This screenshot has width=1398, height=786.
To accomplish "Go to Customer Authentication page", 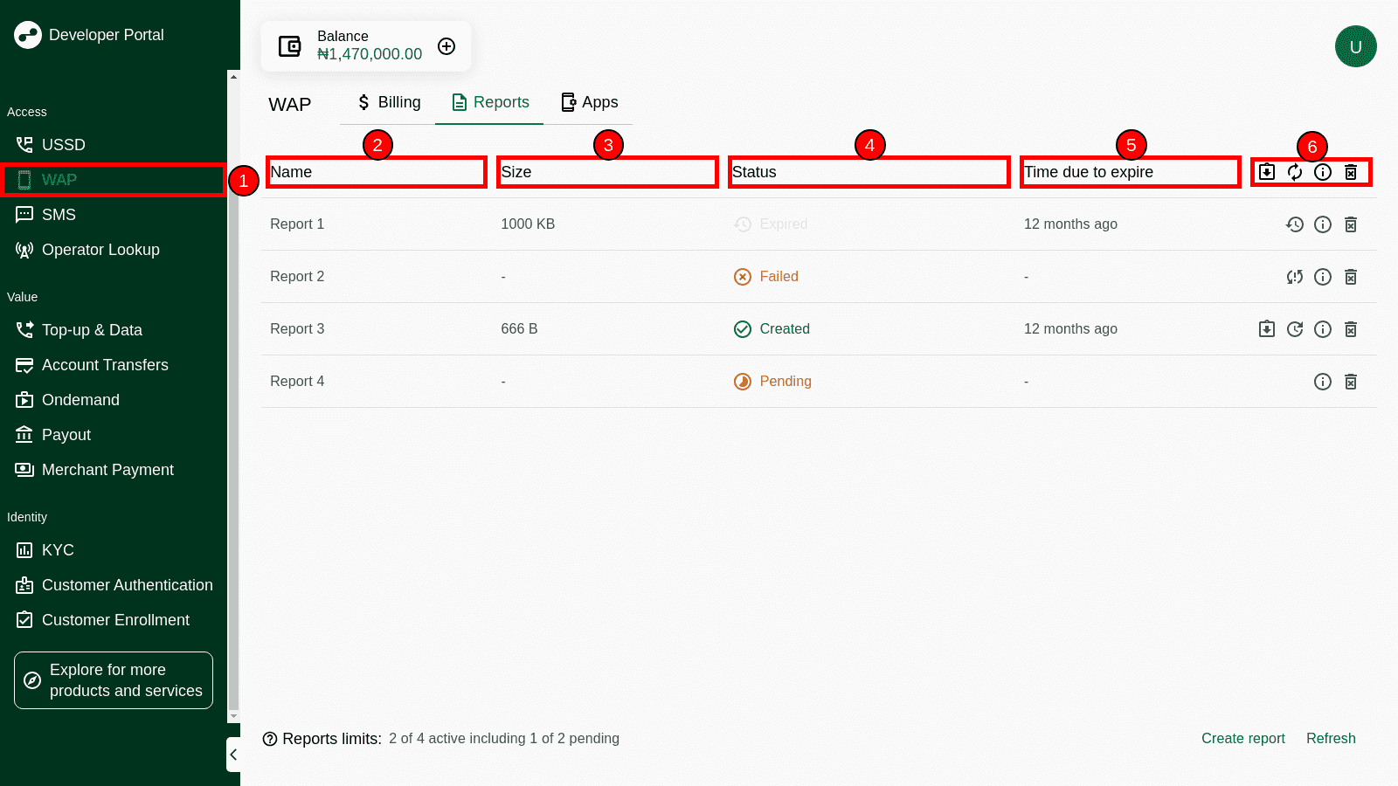I will [127, 585].
